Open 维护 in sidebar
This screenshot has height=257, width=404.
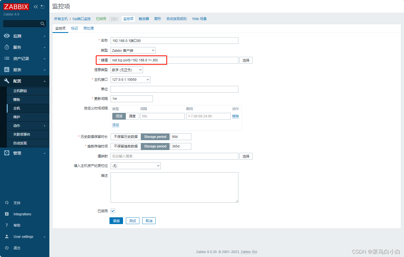tap(28, 117)
